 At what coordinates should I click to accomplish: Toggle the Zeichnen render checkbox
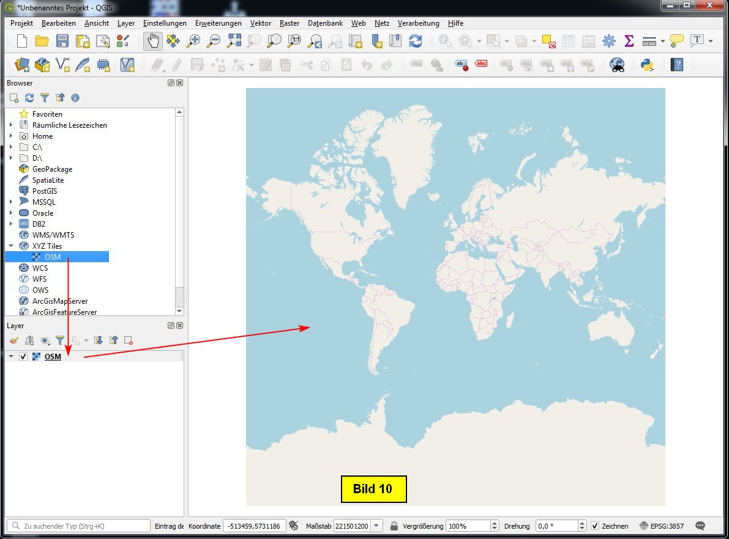[595, 526]
